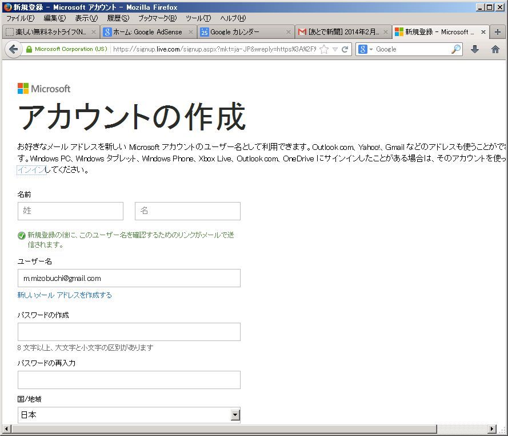Click the Google AdSense tab favicon
The image size is (508, 436).
click(x=107, y=32)
